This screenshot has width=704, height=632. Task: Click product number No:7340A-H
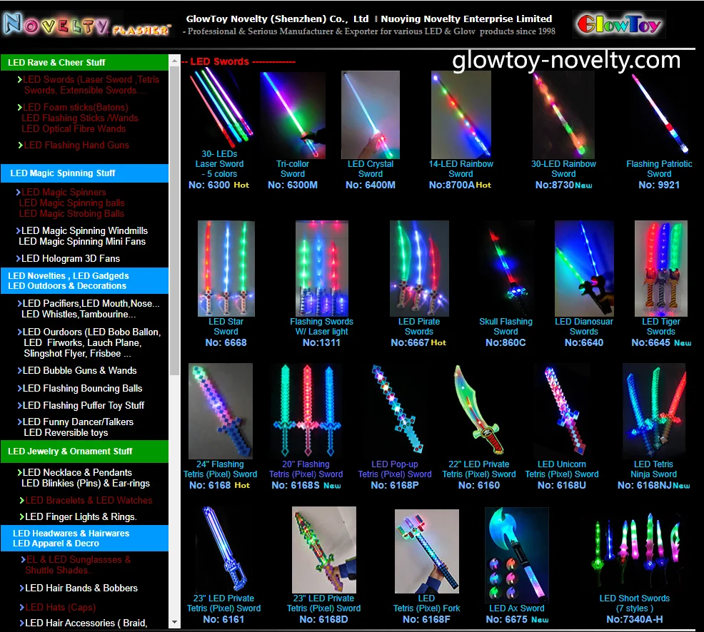coord(635,619)
